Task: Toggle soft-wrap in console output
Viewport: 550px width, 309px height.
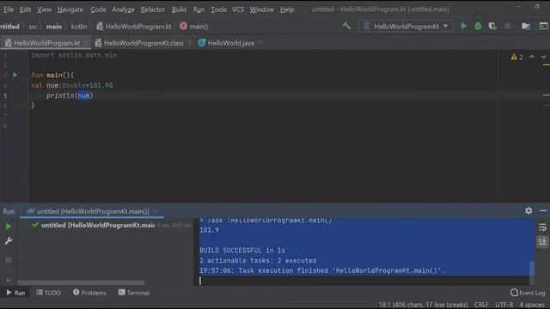Action: click(542, 227)
